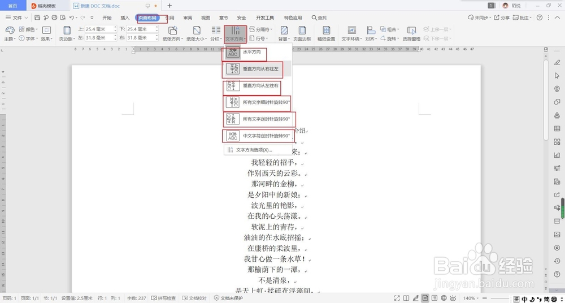The width and height of the screenshot is (565, 303).
Task: Toggle eye protection mode icon
Action: click(x=453, y=298)
